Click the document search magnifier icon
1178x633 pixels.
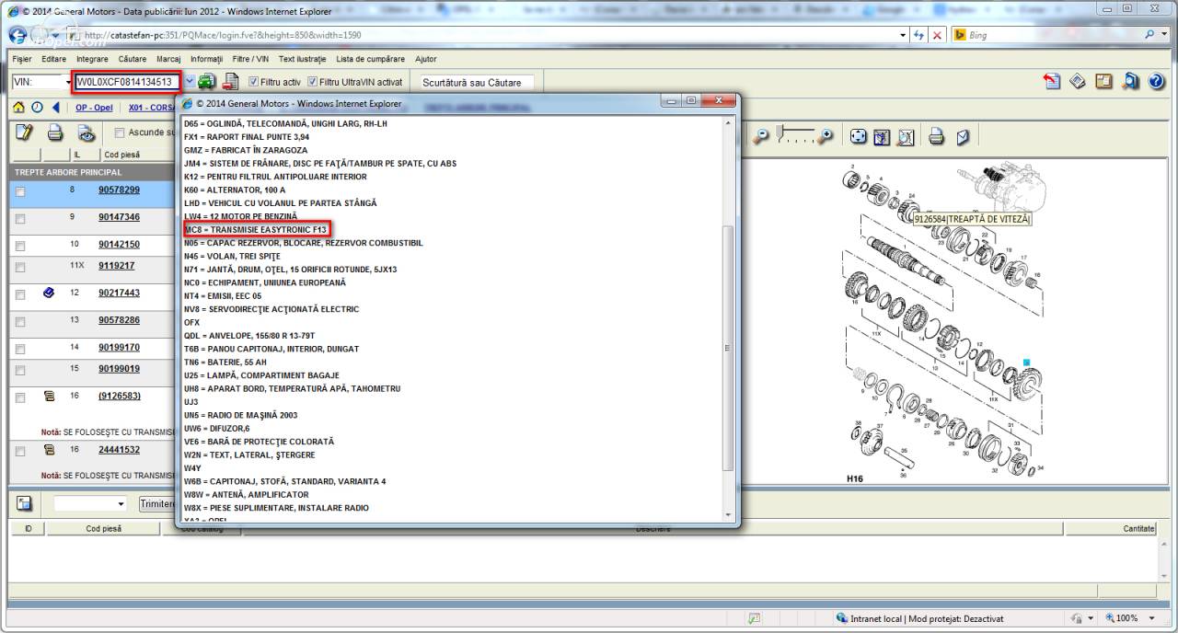(x=1131, y=82)
